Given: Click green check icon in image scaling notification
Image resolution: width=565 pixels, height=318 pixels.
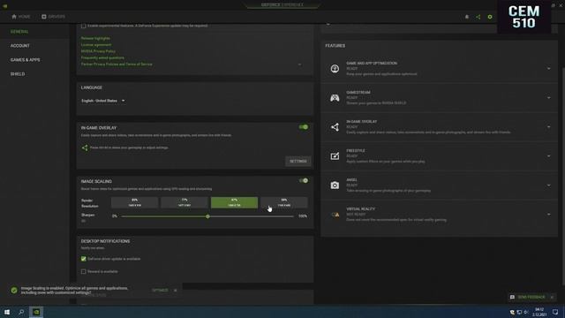Looking at the screenshot, I should pos(14,291).
